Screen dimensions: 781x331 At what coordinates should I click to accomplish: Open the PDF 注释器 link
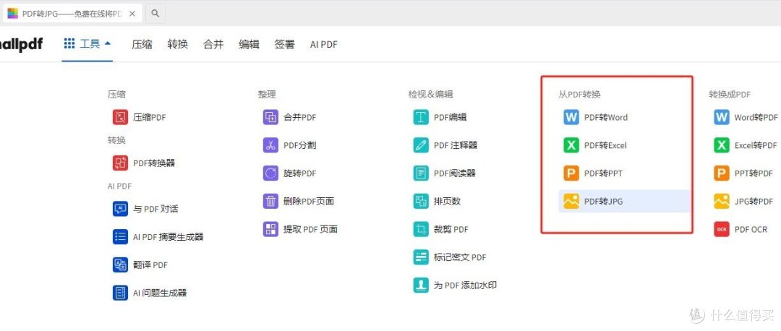tap(456, 145)
